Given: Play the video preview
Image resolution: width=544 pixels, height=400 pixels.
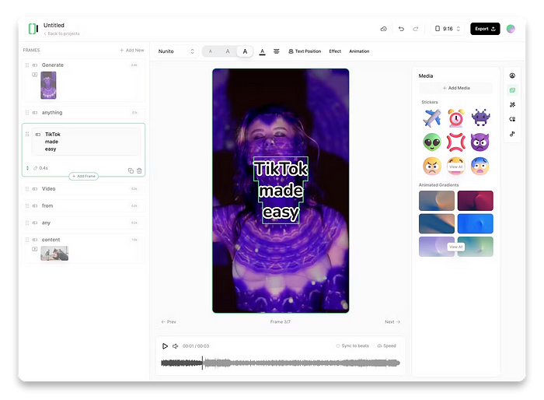Looking at the screenshot, I should (x=165, y=346).
